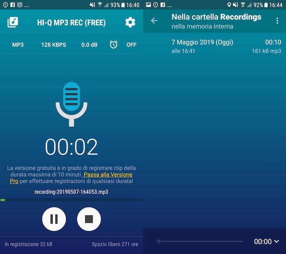Screen dimensions: 286x254
Task: Stop the recording
Action: 89,219
